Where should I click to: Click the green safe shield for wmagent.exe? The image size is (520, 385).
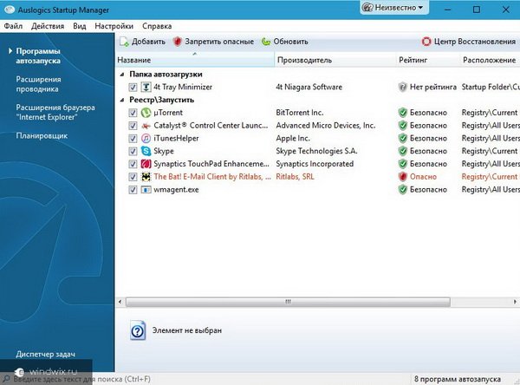[x=403, y=190]
